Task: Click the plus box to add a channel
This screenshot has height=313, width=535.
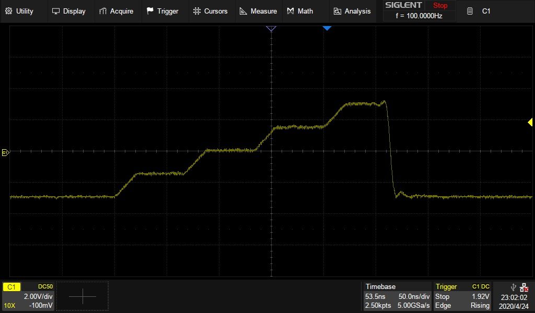Action: pyautogui.click(x=83, y=296)
